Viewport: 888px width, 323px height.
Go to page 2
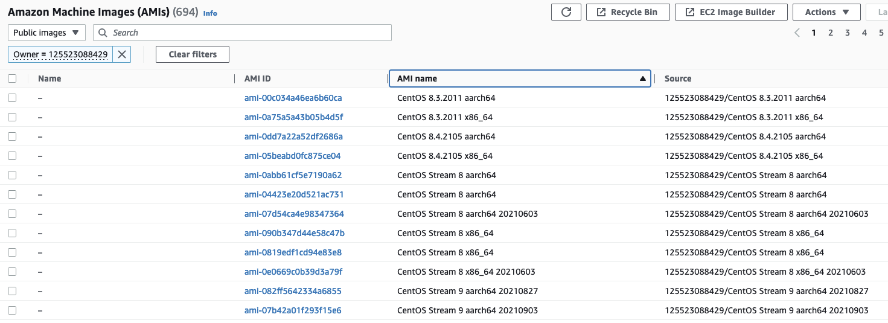(831, 33)
